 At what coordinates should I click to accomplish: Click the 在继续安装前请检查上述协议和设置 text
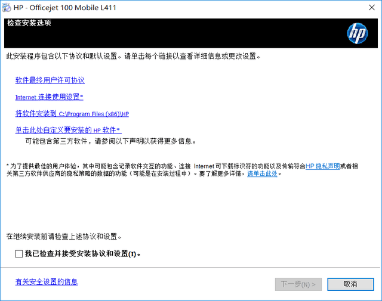point(64,237)
